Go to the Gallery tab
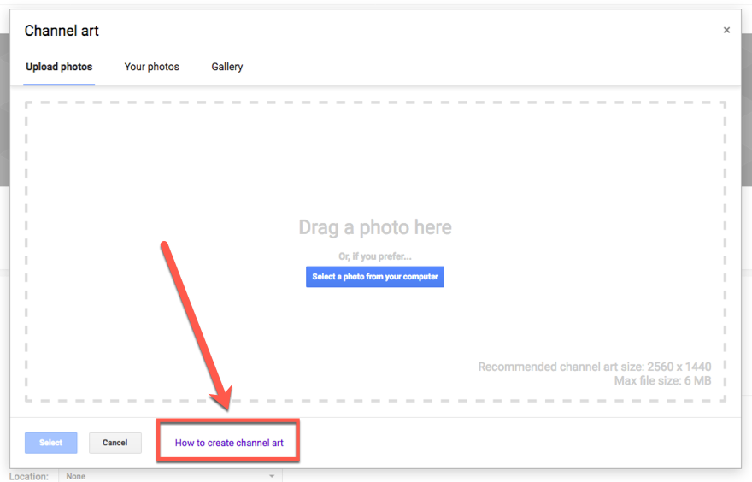 (227, 67)
